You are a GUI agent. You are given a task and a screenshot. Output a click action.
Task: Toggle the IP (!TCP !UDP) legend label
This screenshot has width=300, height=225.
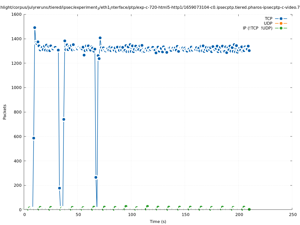[257, 28]
